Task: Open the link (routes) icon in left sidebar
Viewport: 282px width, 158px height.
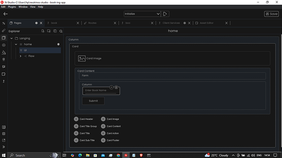Action: (4, 31)
